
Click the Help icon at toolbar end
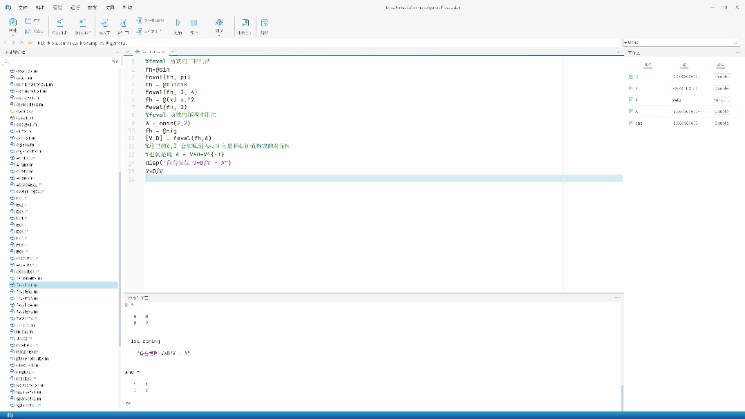click(x=264, y=23)
